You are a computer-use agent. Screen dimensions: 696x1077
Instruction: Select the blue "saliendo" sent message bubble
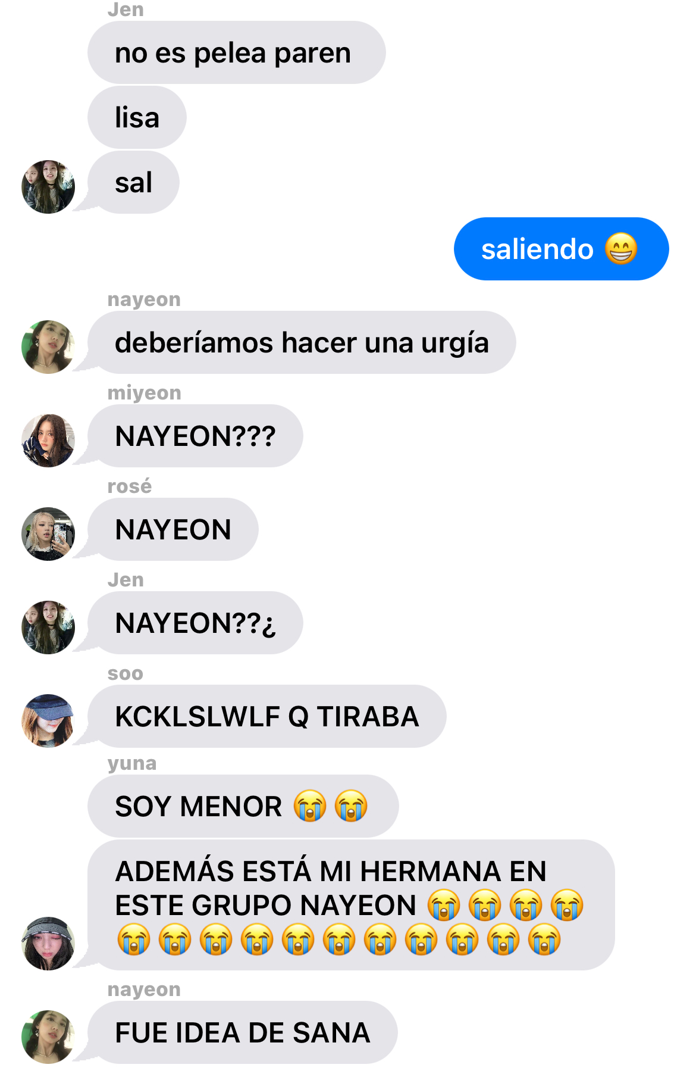pyautogui.click(x=561, y=249)
